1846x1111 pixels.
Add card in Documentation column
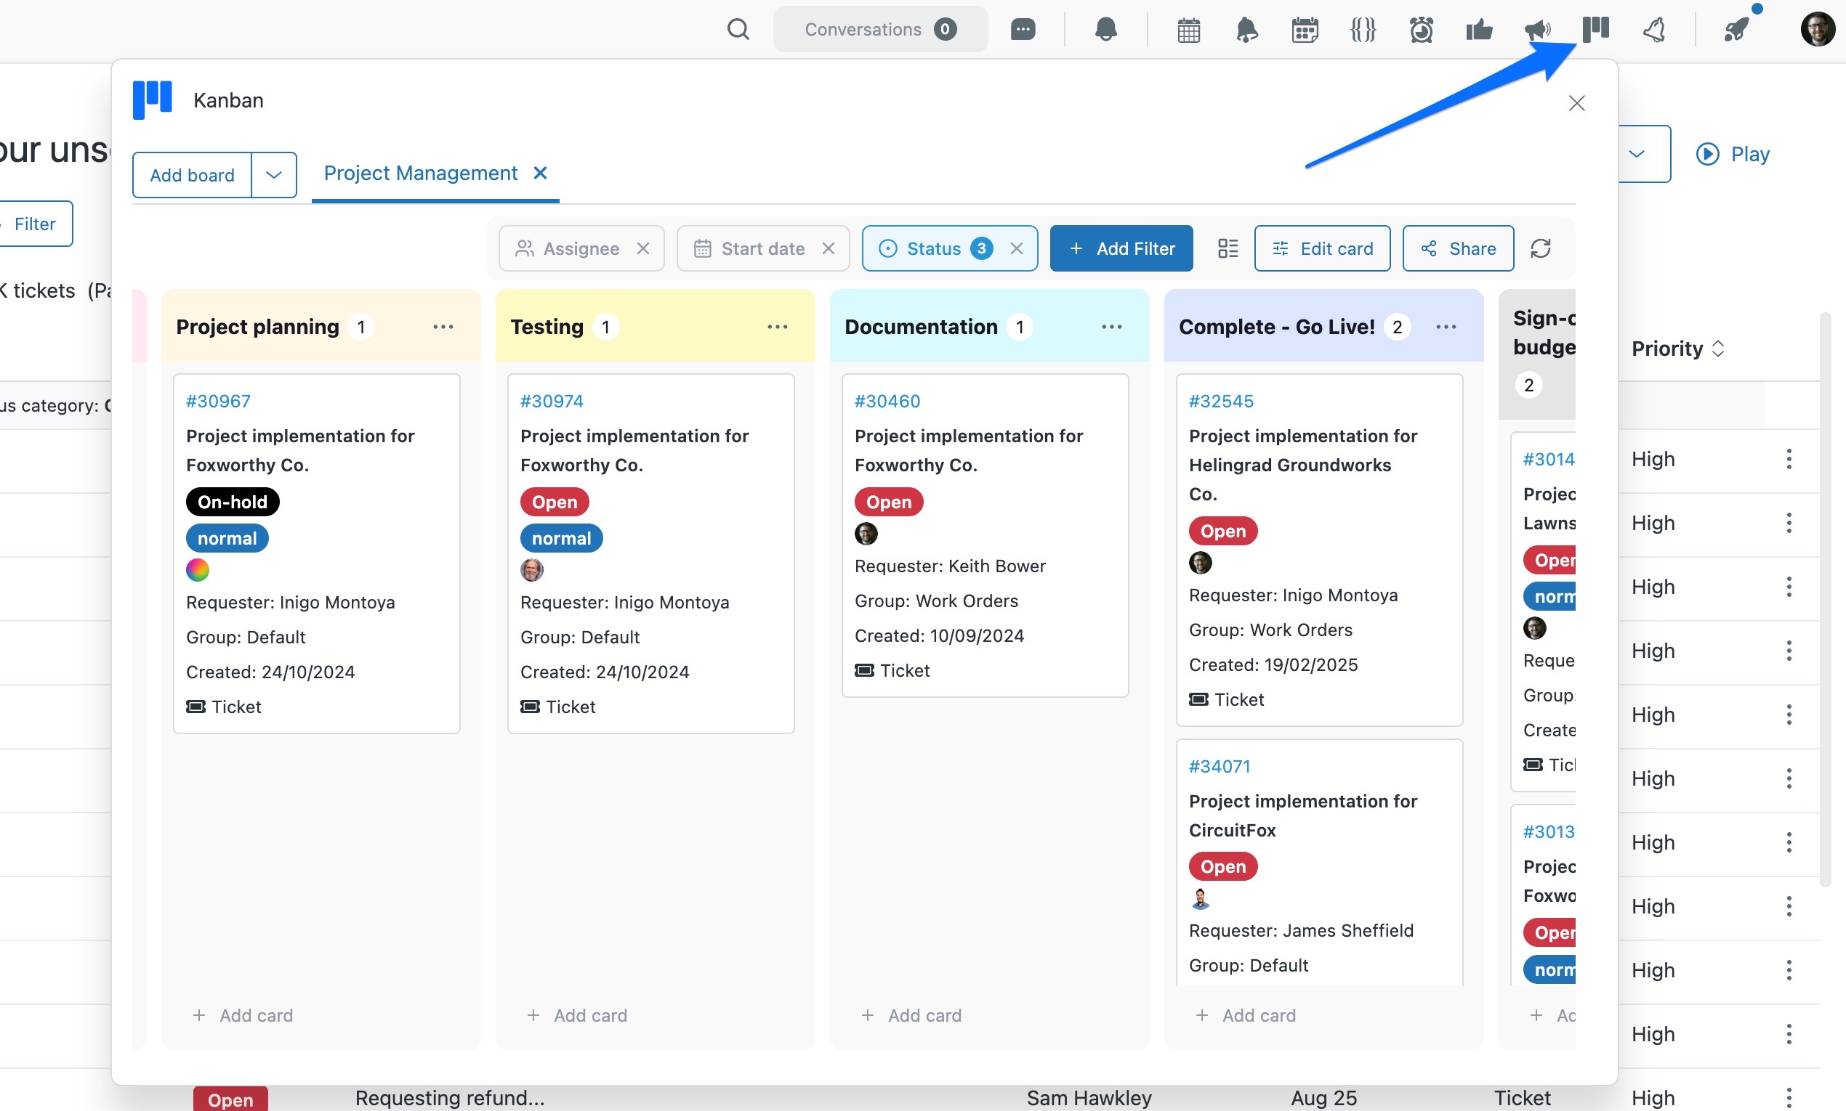pos(911,1016)
